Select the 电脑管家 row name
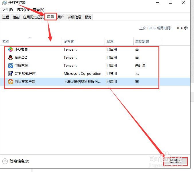194x172 pixels. tap(21, 66)
